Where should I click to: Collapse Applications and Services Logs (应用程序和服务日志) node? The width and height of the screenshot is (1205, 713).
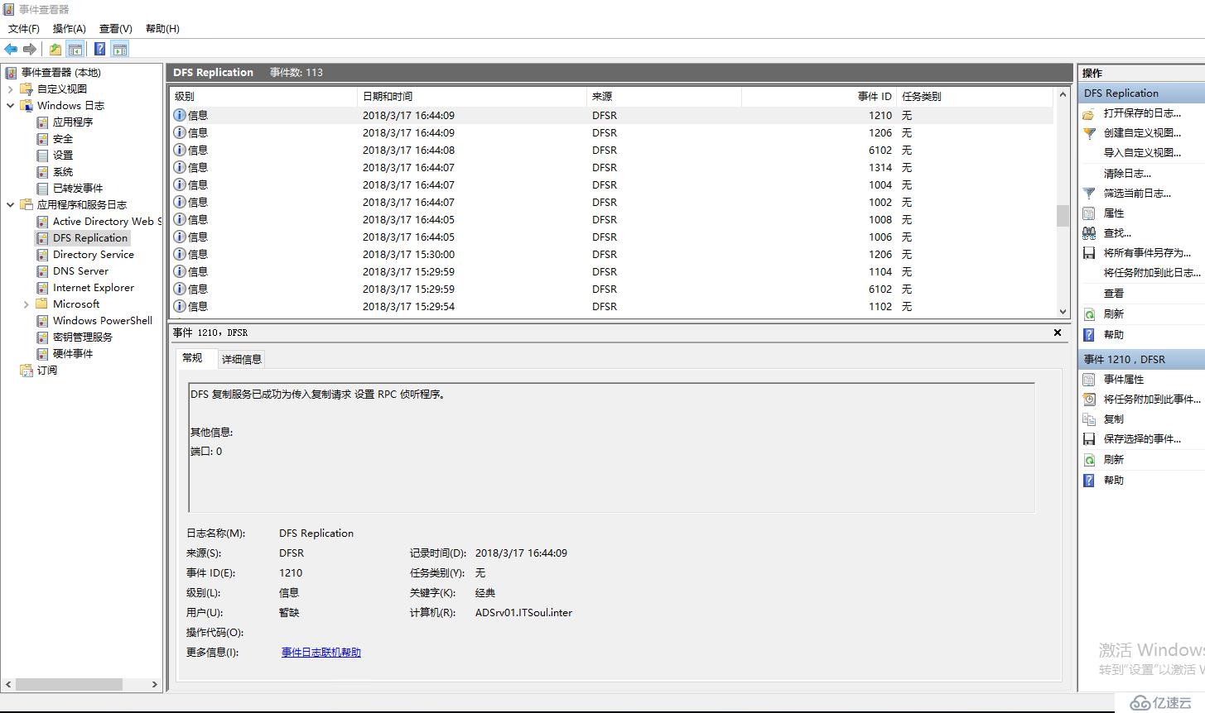click(10, 205)
